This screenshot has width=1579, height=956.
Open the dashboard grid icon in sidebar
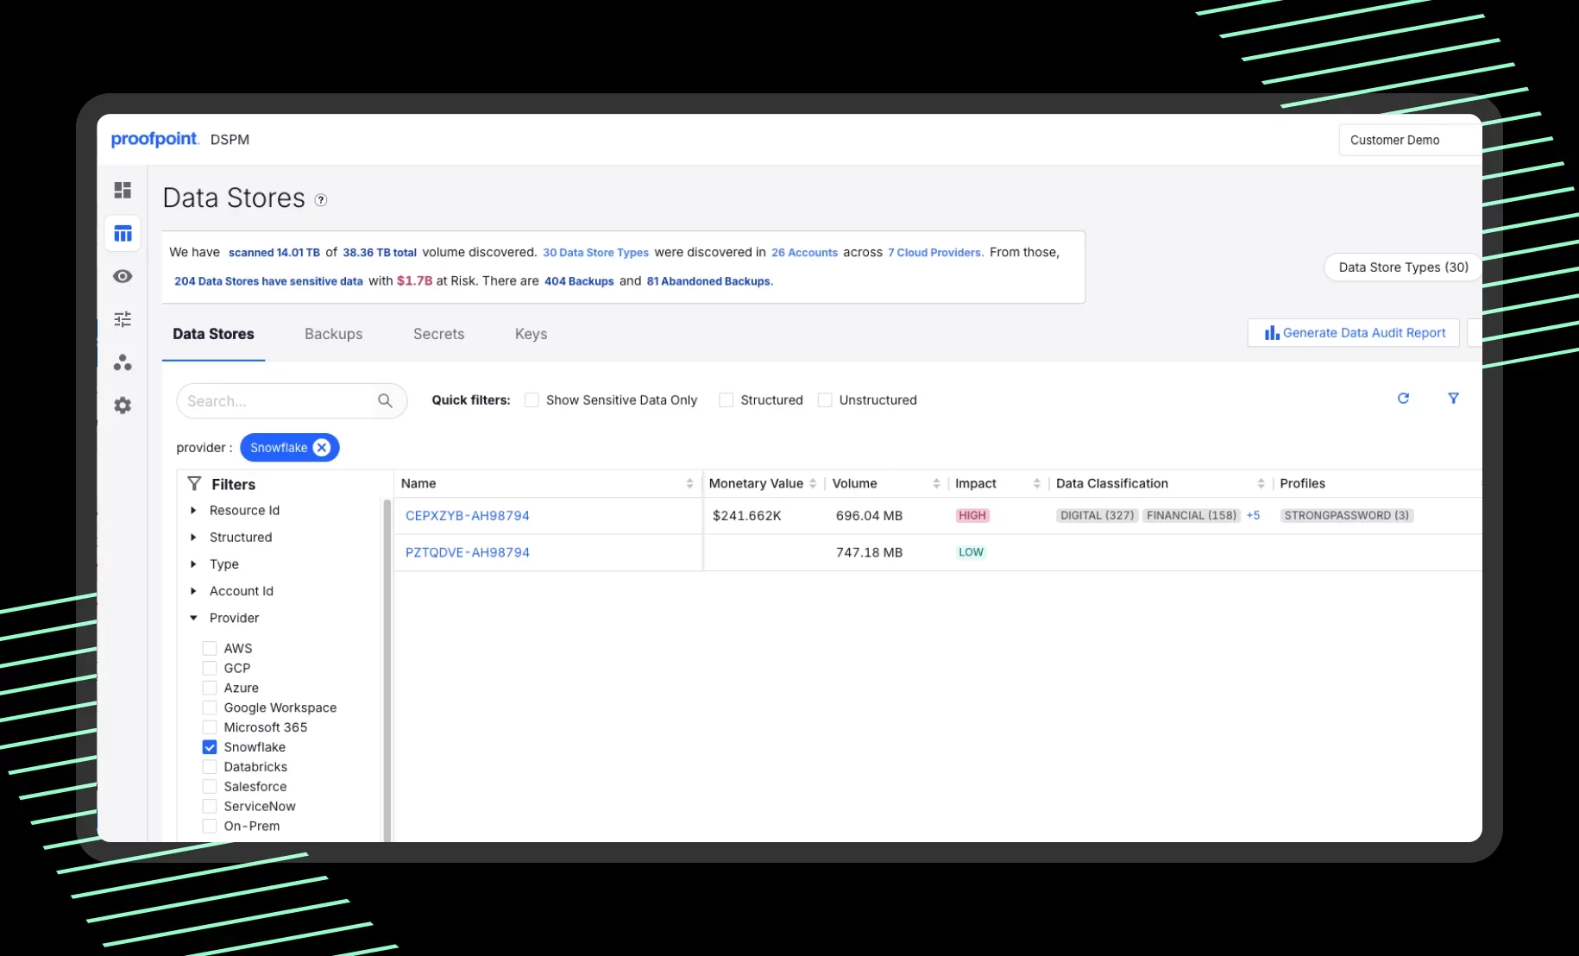(x=123, y=190)
